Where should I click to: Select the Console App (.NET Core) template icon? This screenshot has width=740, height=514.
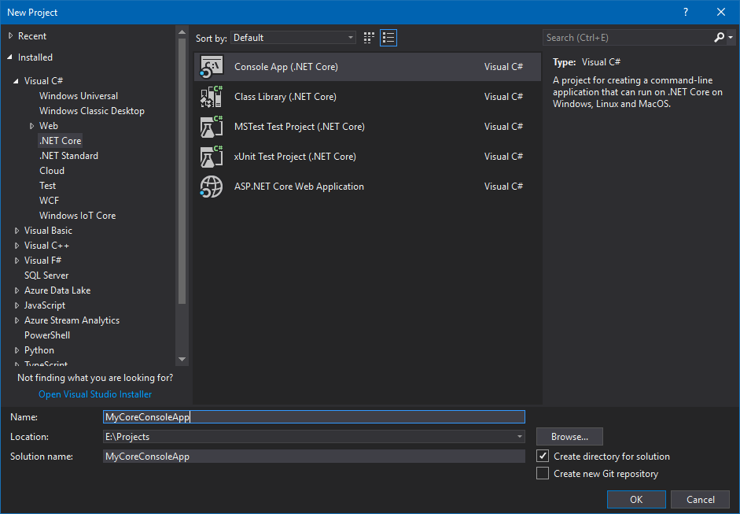point(212,67)
